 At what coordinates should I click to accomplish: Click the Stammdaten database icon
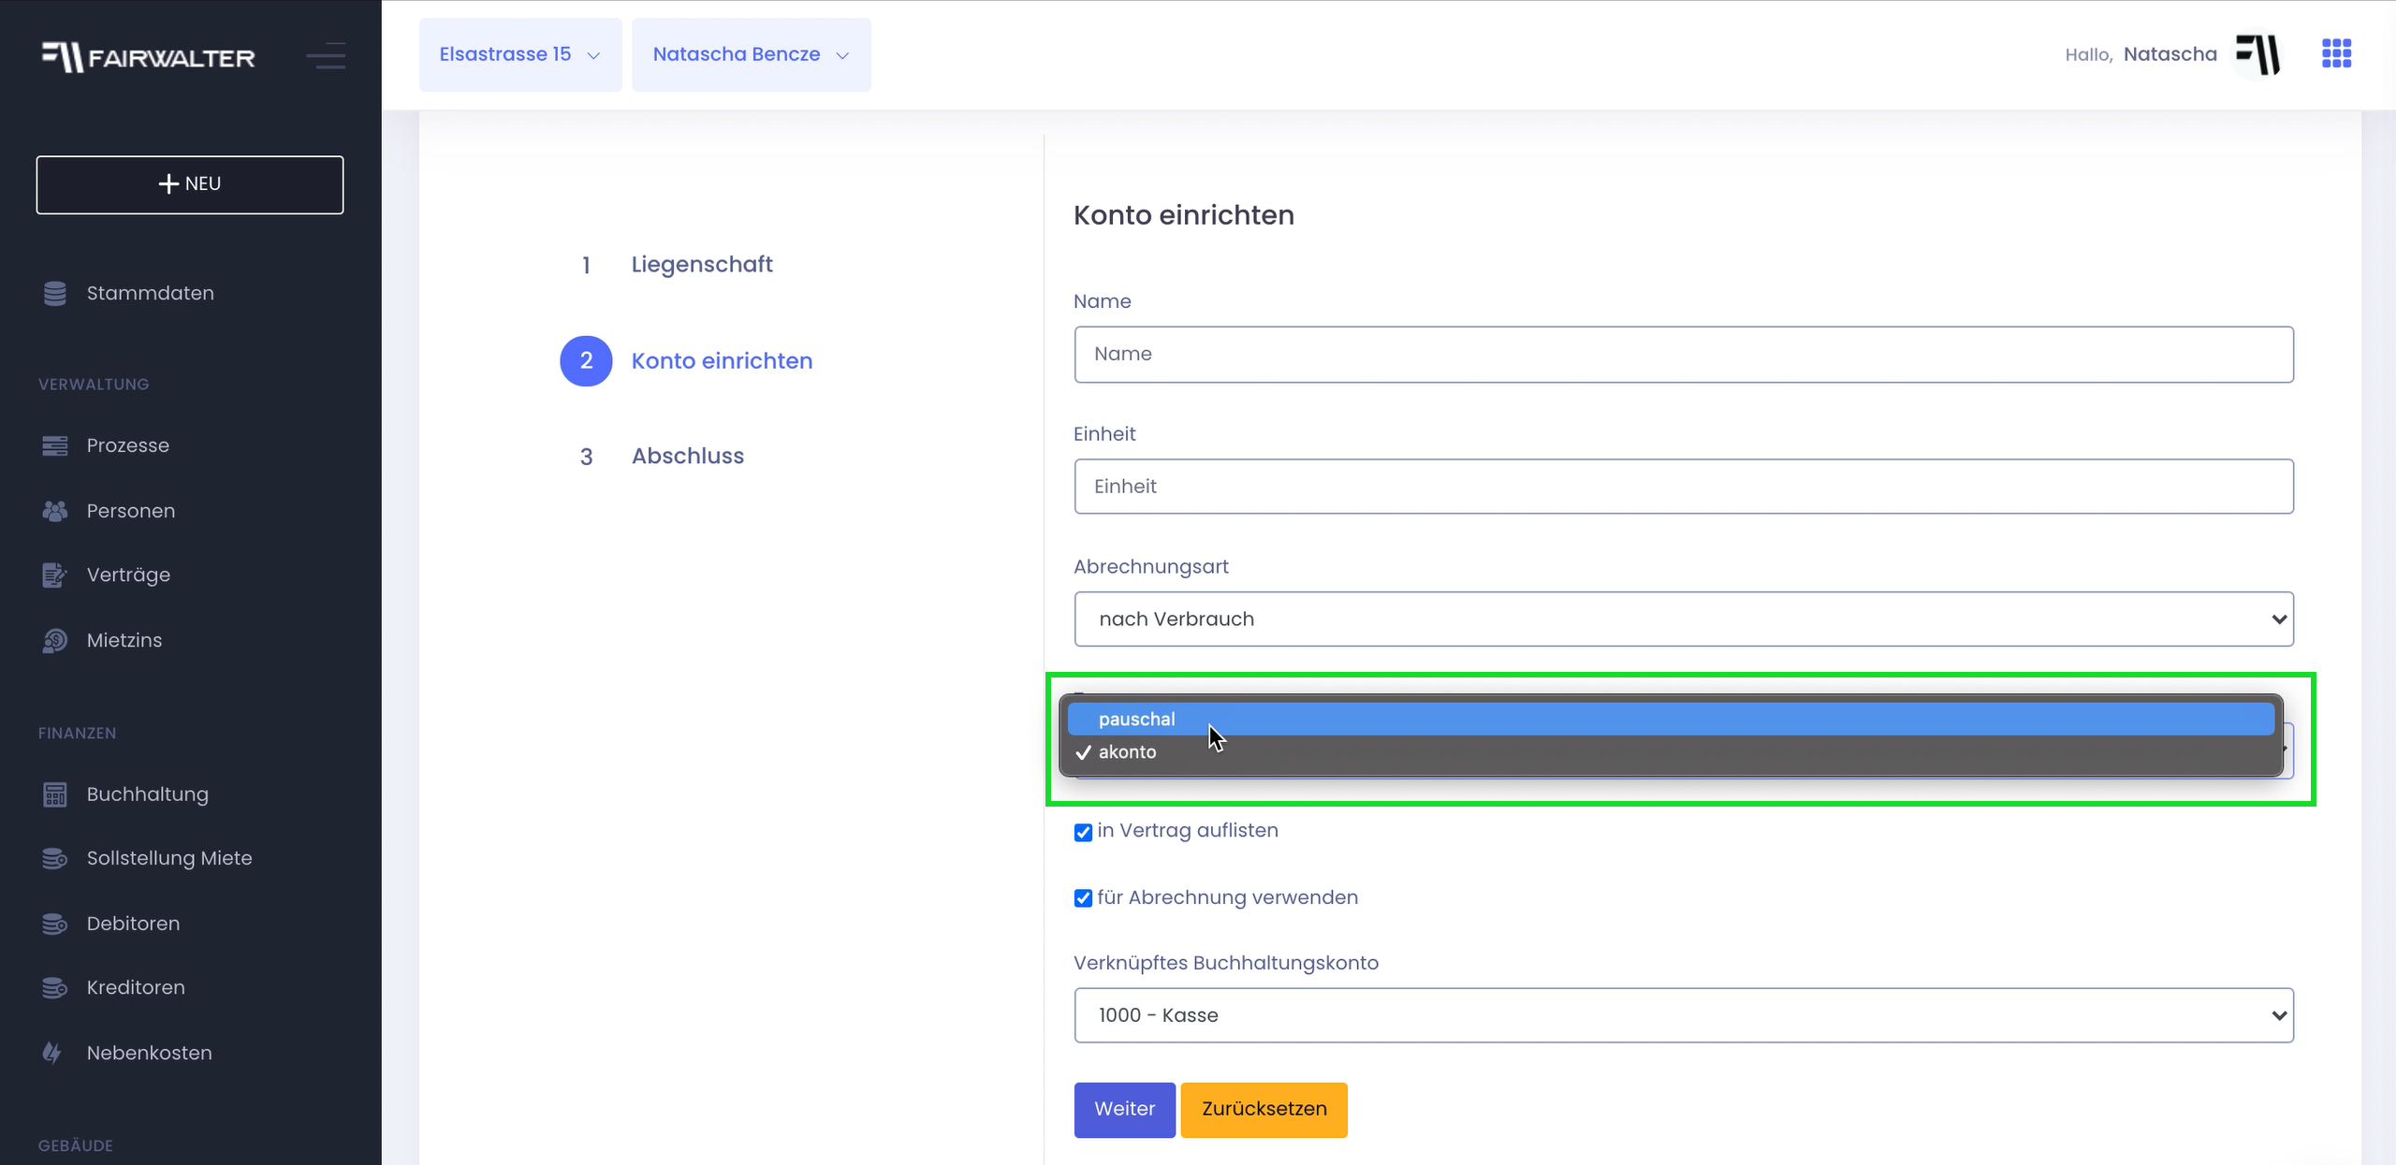pos(55,293)
